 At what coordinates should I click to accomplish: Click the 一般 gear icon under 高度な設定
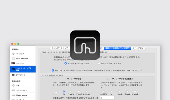tap(13, 86)
